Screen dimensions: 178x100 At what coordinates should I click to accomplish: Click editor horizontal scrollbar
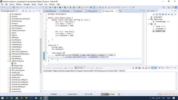[x=95, y=64]
